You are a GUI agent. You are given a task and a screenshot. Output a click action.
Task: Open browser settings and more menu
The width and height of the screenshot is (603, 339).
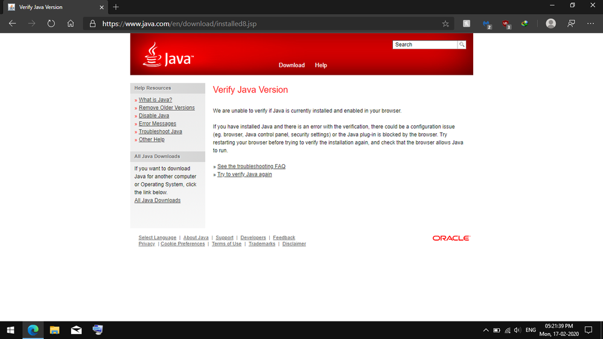coord(591,24)
